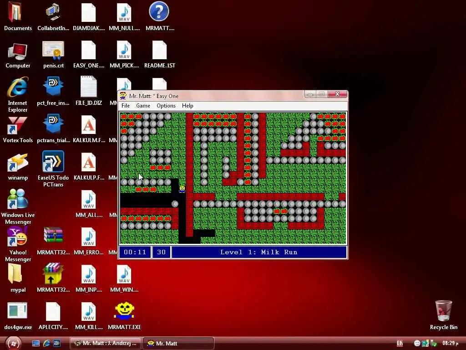This screenshot has height=350, width=466.
Task: Click the taskbar clock showing 08:29
Action: point(450,344)
